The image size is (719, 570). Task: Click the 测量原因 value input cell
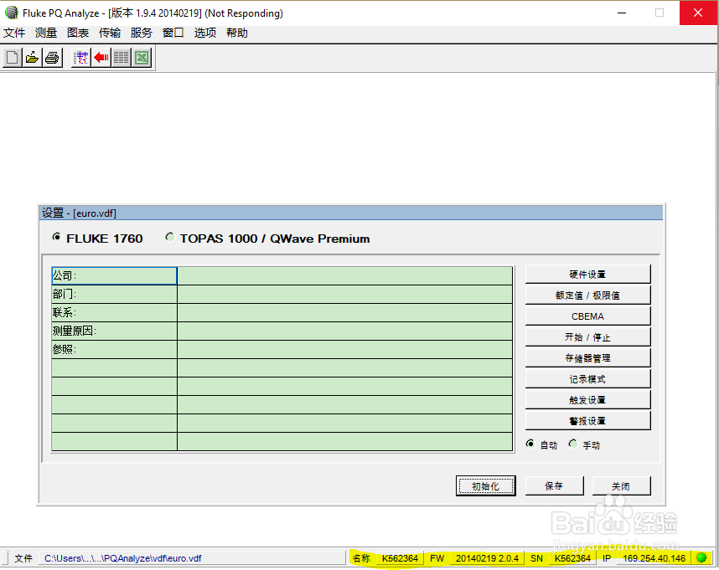[344, 331]
